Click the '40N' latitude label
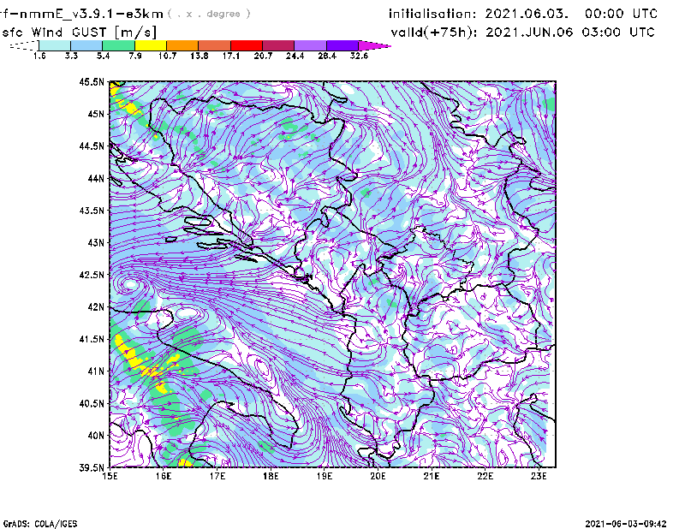 point(96,436)
